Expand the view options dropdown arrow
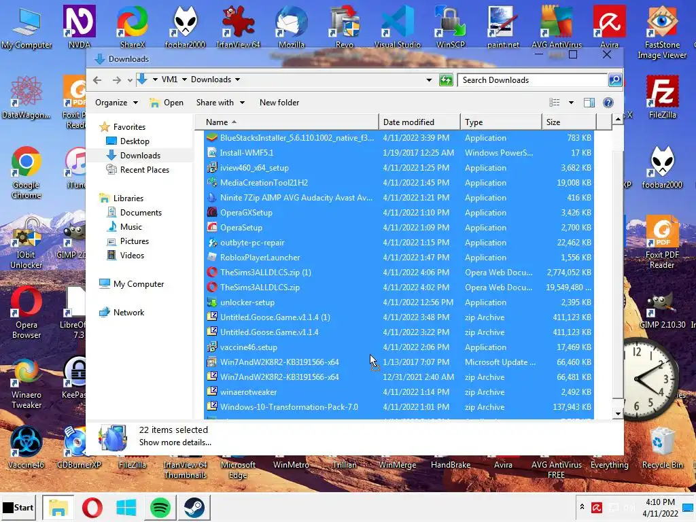 (571, 103)
